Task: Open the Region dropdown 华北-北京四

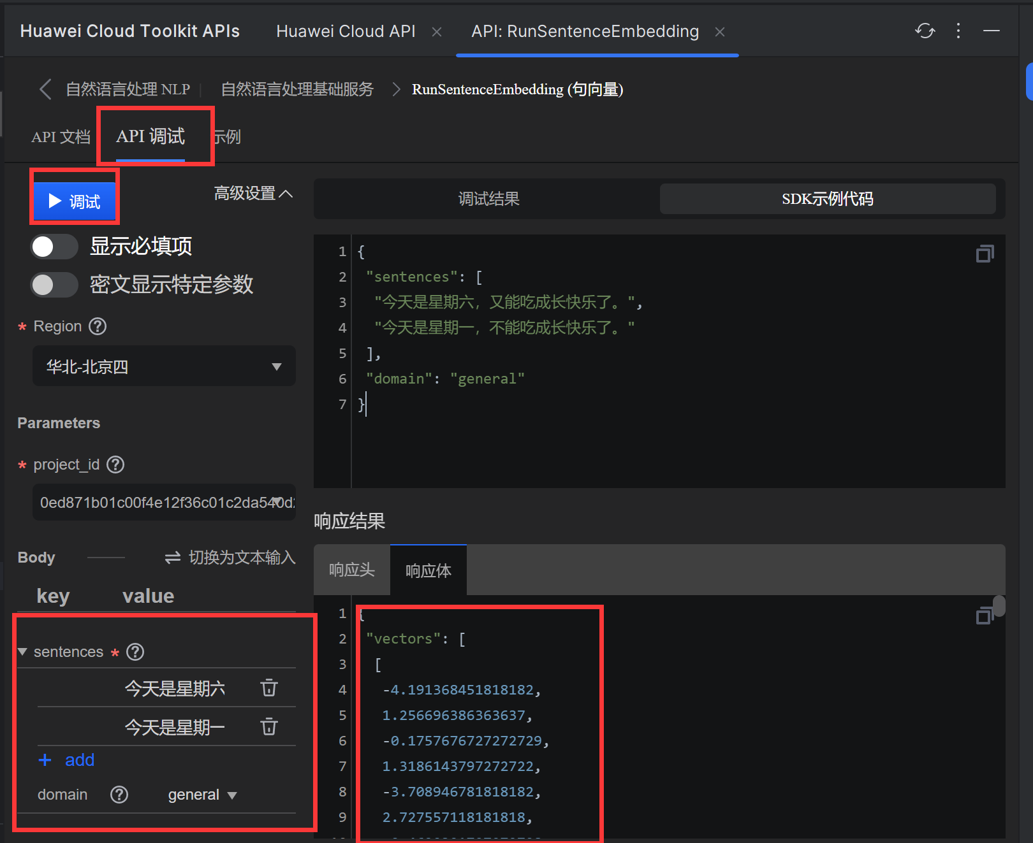Action: pos(164,366)
